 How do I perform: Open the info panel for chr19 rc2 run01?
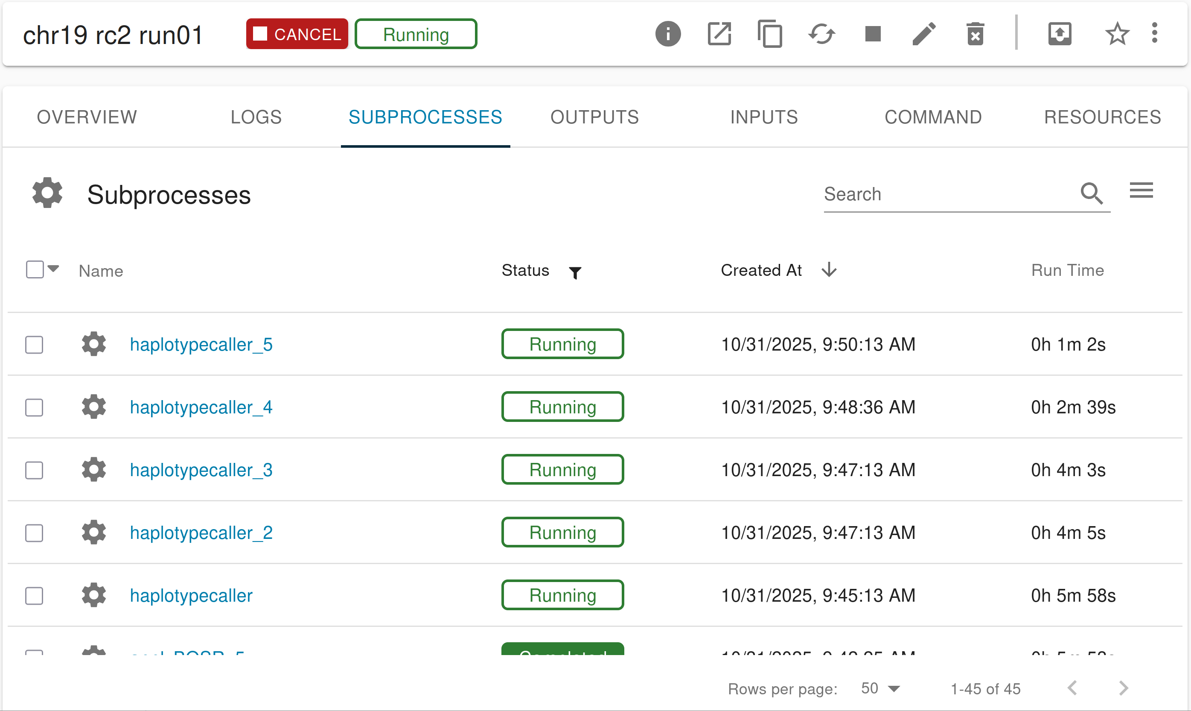(x=668, y=34)
